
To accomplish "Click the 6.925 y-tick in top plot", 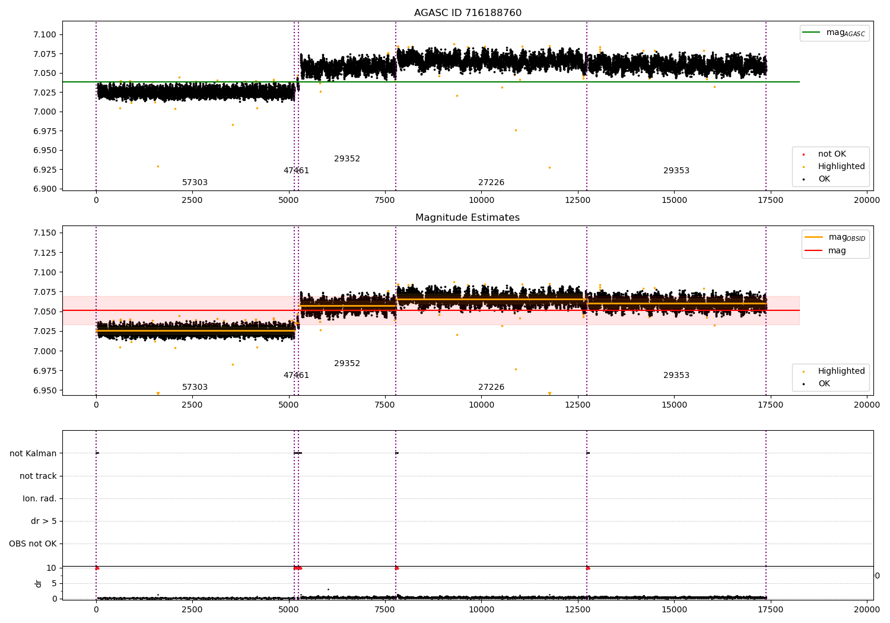I will point(44,170).
